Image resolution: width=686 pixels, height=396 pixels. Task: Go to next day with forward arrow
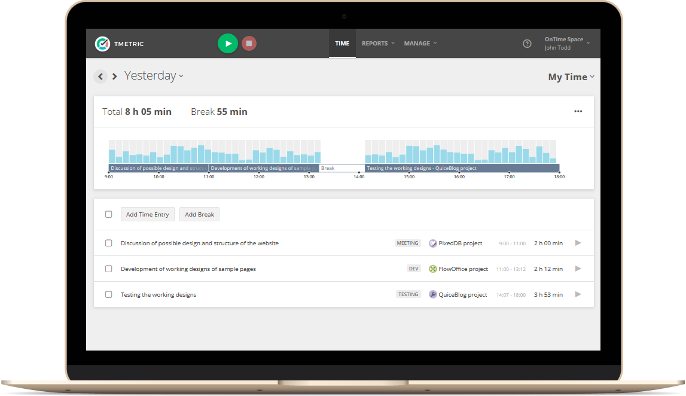[115, 77]
